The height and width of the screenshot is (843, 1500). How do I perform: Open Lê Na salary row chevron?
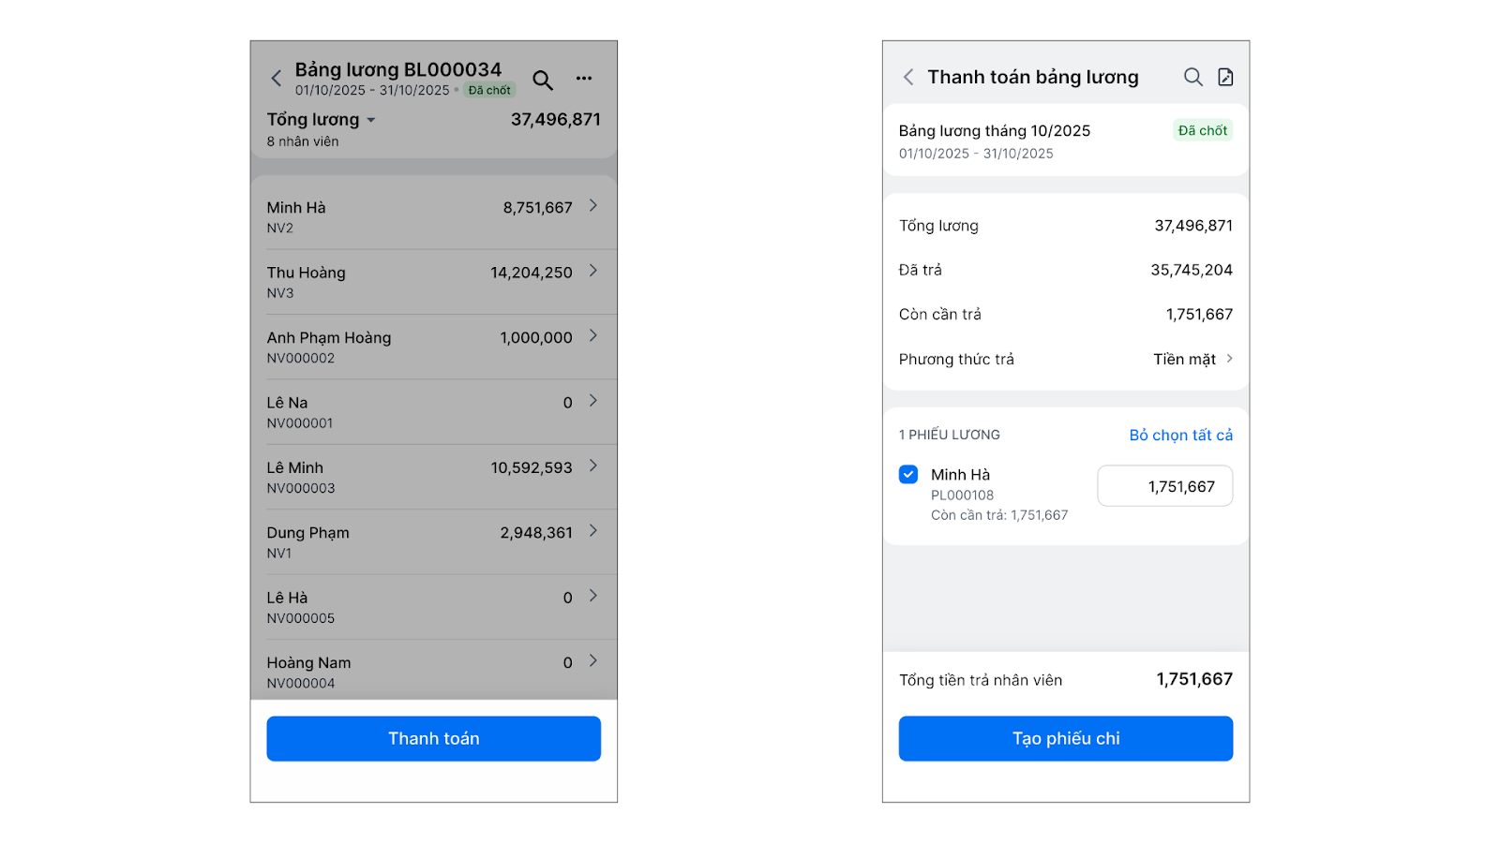click(593, 401)
